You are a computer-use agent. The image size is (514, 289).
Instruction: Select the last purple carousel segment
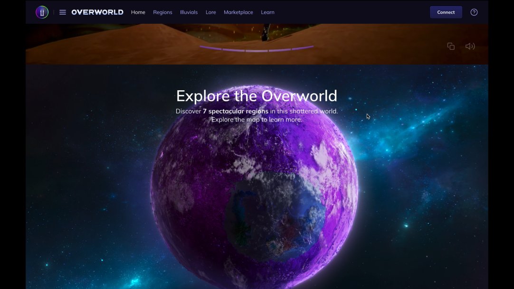tap(303, 48)
